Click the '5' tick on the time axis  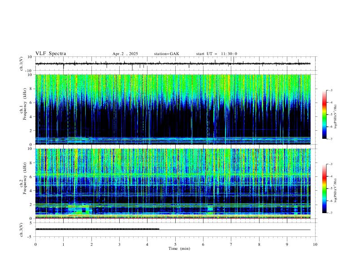[175, 244]
